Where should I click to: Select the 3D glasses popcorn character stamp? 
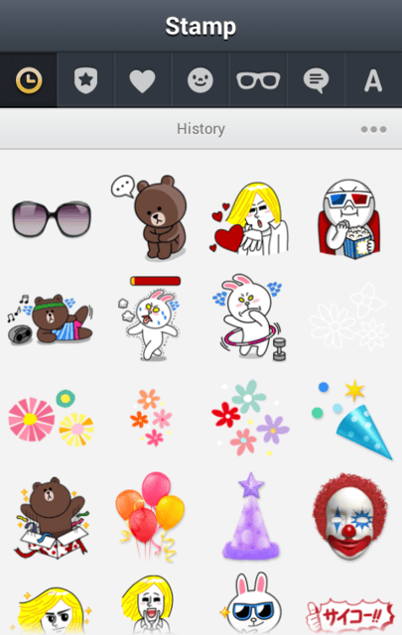coord(349,218)
